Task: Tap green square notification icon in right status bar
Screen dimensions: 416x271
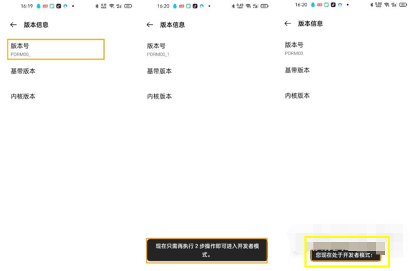Action: 326,5
